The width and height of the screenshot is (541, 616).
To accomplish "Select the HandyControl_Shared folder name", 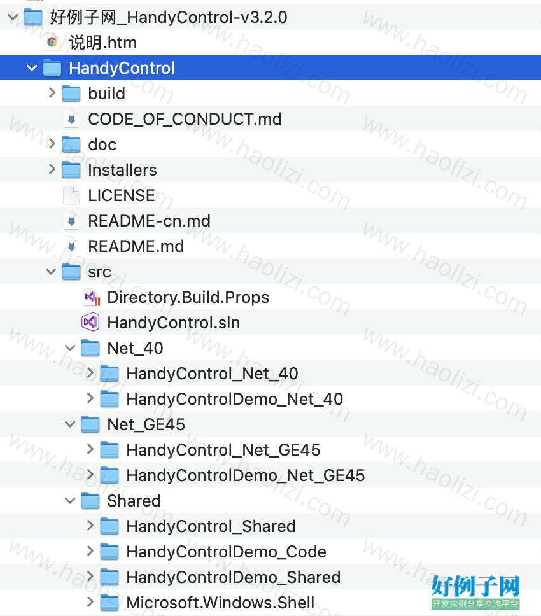I will tap(211, 526).
